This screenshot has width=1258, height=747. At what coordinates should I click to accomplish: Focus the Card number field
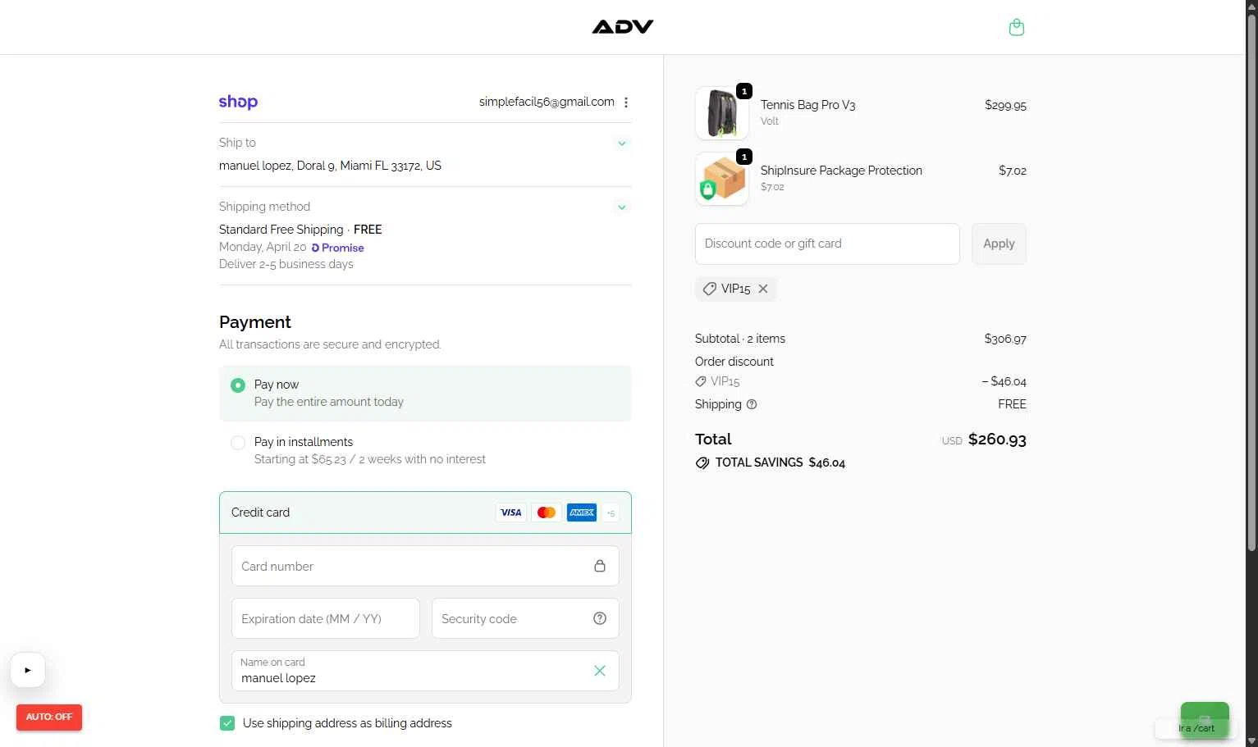425,566
